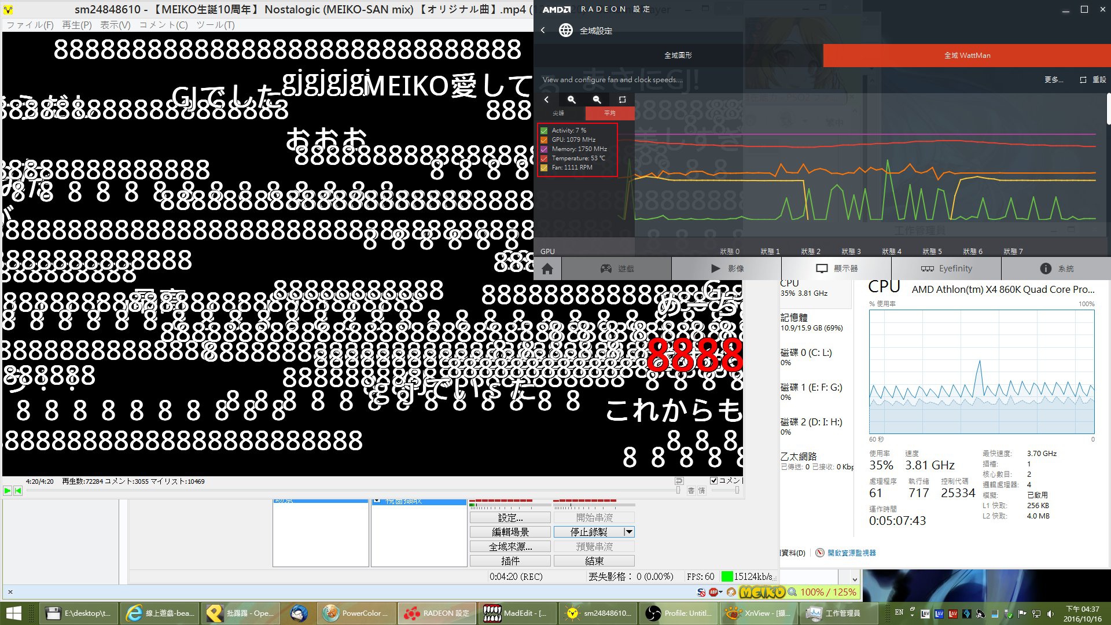Click the browser zoom magnifier icon

coord(792,592)
